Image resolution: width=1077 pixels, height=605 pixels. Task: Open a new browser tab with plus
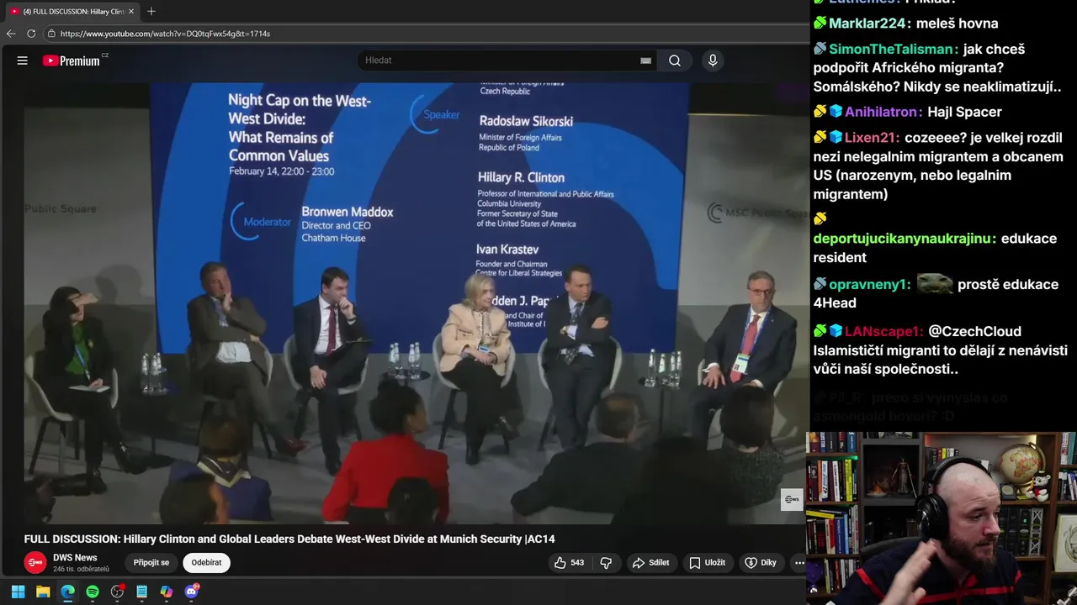(x=151, y=12)
